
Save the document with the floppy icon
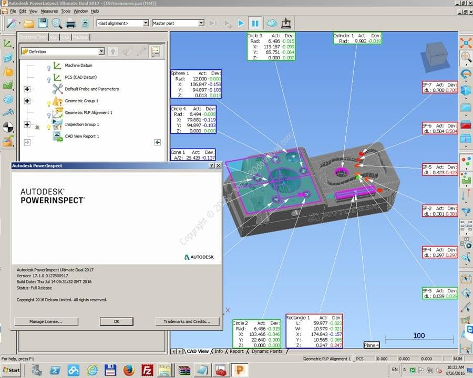(43, 23)
